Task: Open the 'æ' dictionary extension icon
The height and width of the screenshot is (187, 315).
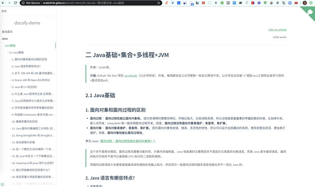Action: click(241, 3)
